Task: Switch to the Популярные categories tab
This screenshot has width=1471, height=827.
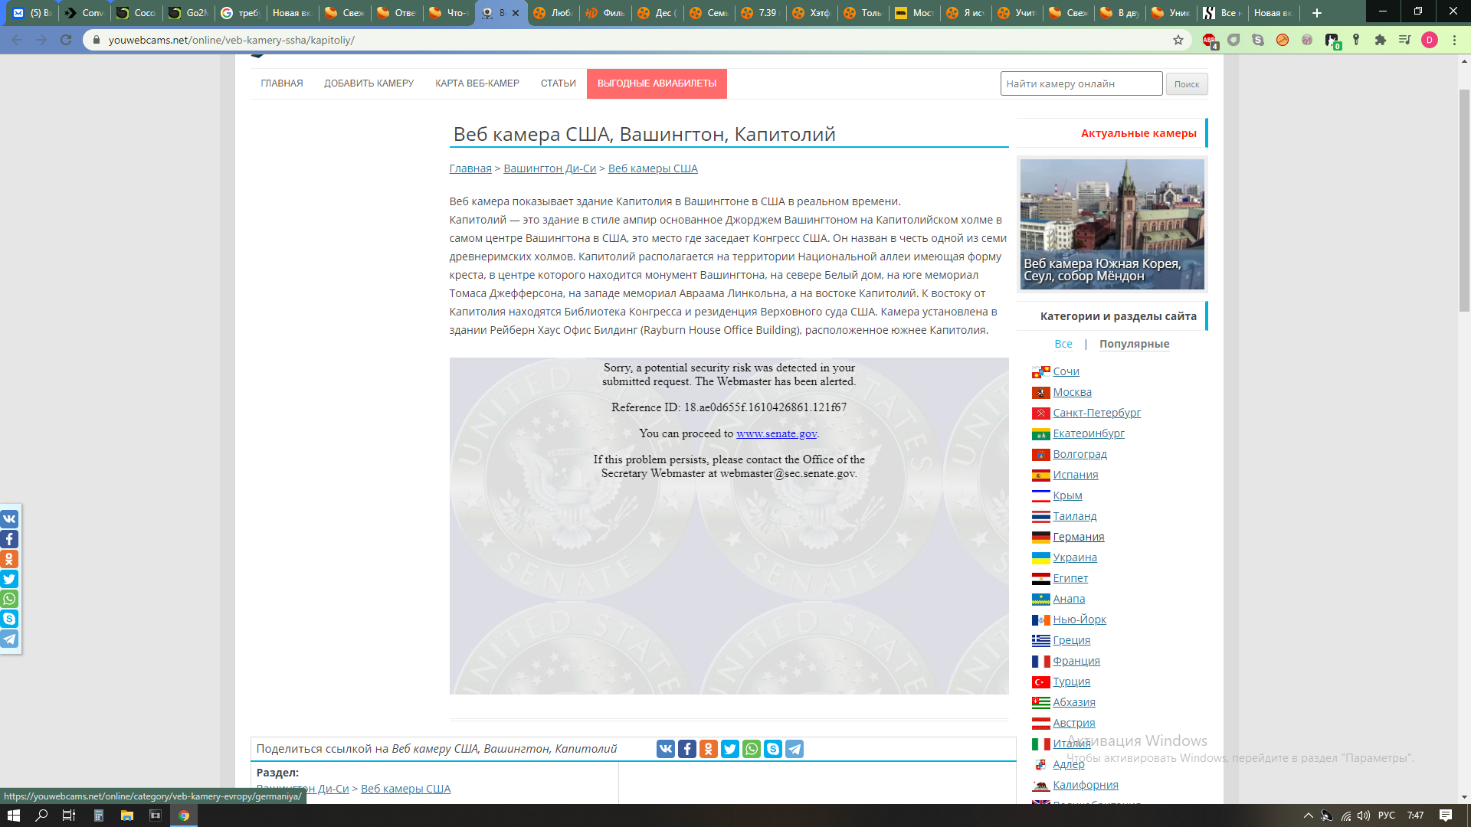Action: click(x=1134, y=344)
